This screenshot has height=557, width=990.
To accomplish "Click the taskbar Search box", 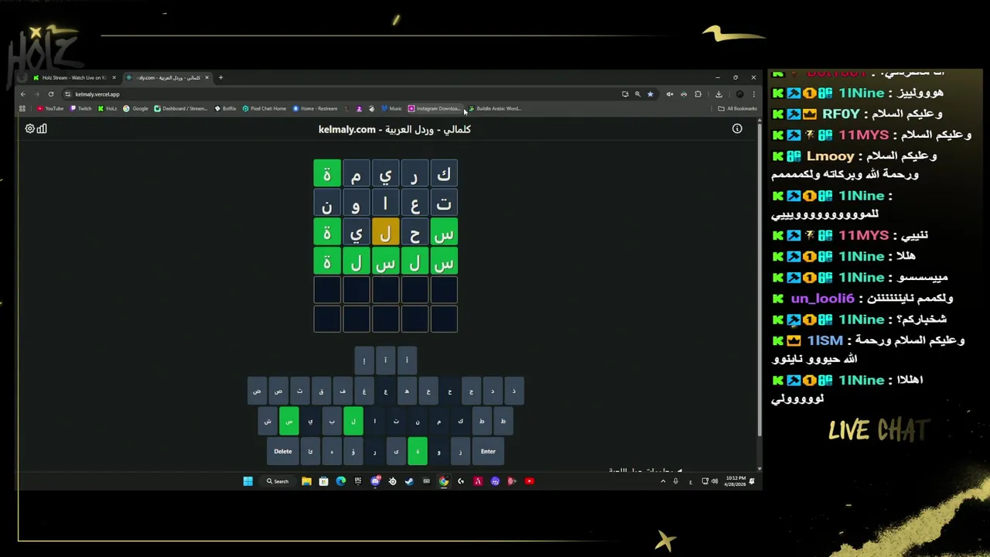I will [278, 481].
